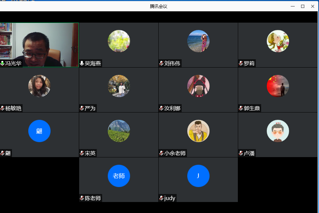Click the blue 老师 avatar circle
The height and width of the screenshot is (213, 319).
coord(119,176)
